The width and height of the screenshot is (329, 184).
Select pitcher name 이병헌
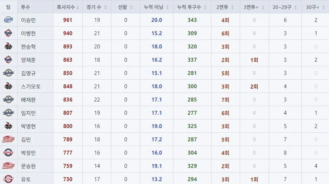coord(28,33)
